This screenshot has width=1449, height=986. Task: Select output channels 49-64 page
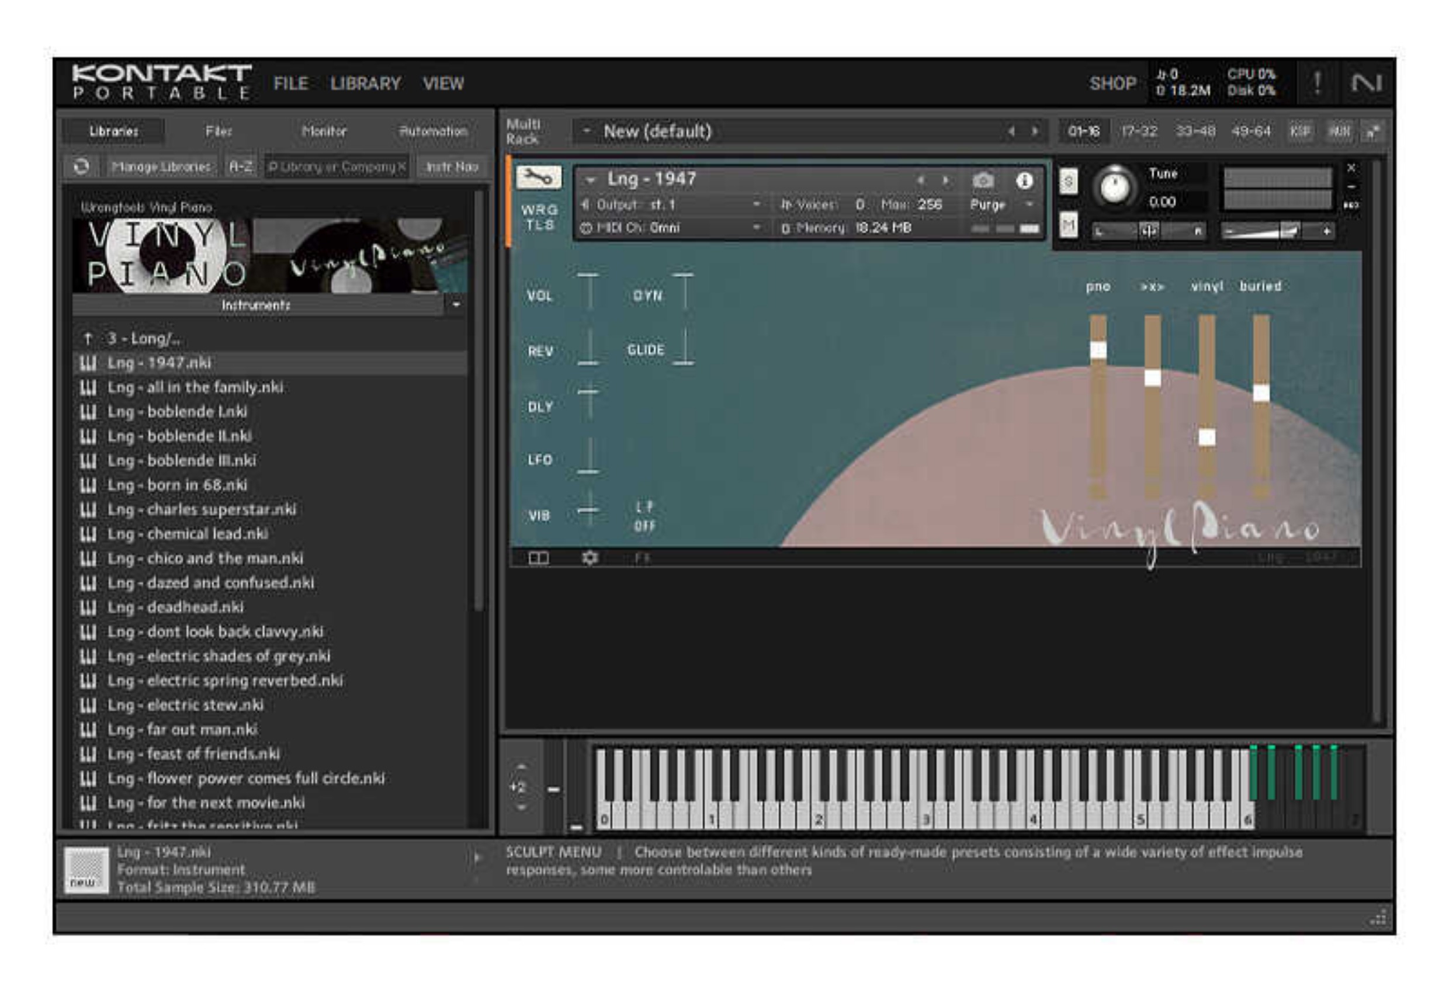[1250, 131]
